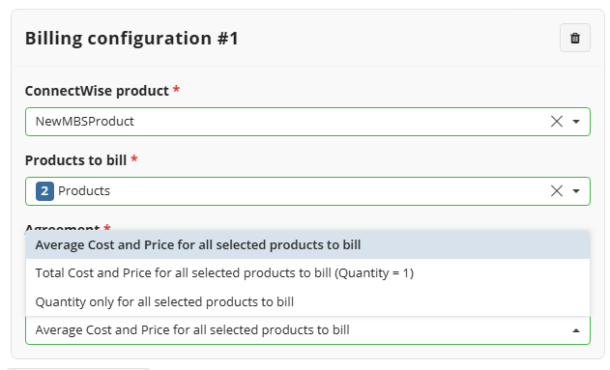Click the partially visible button below the panel

click(77, 368)
